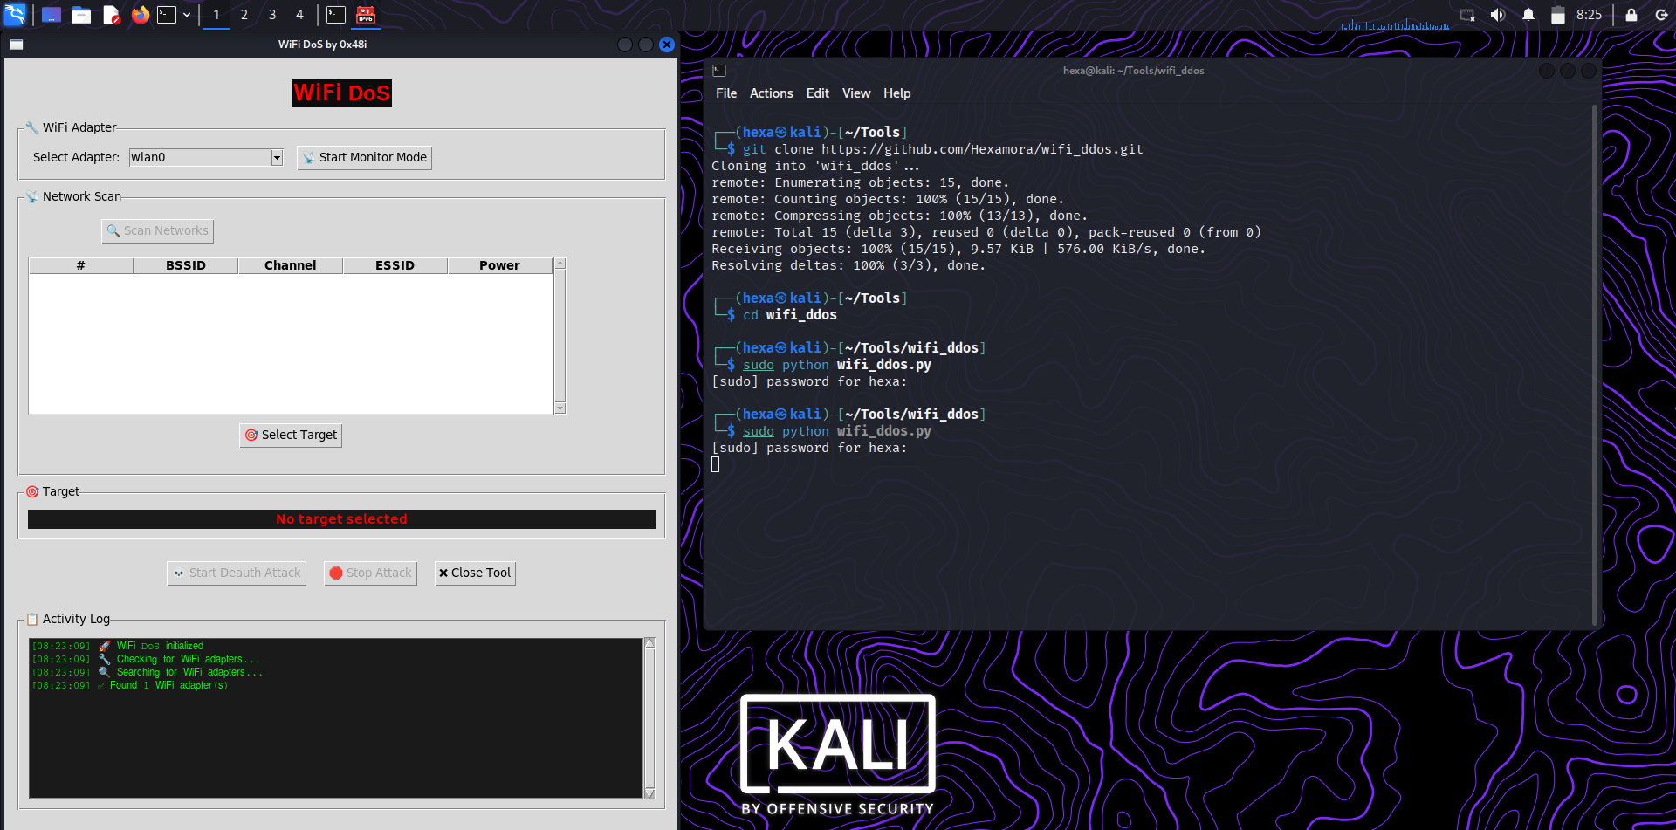
Task: Click the CPU usage graph in panel
Action: point(1395,23)
